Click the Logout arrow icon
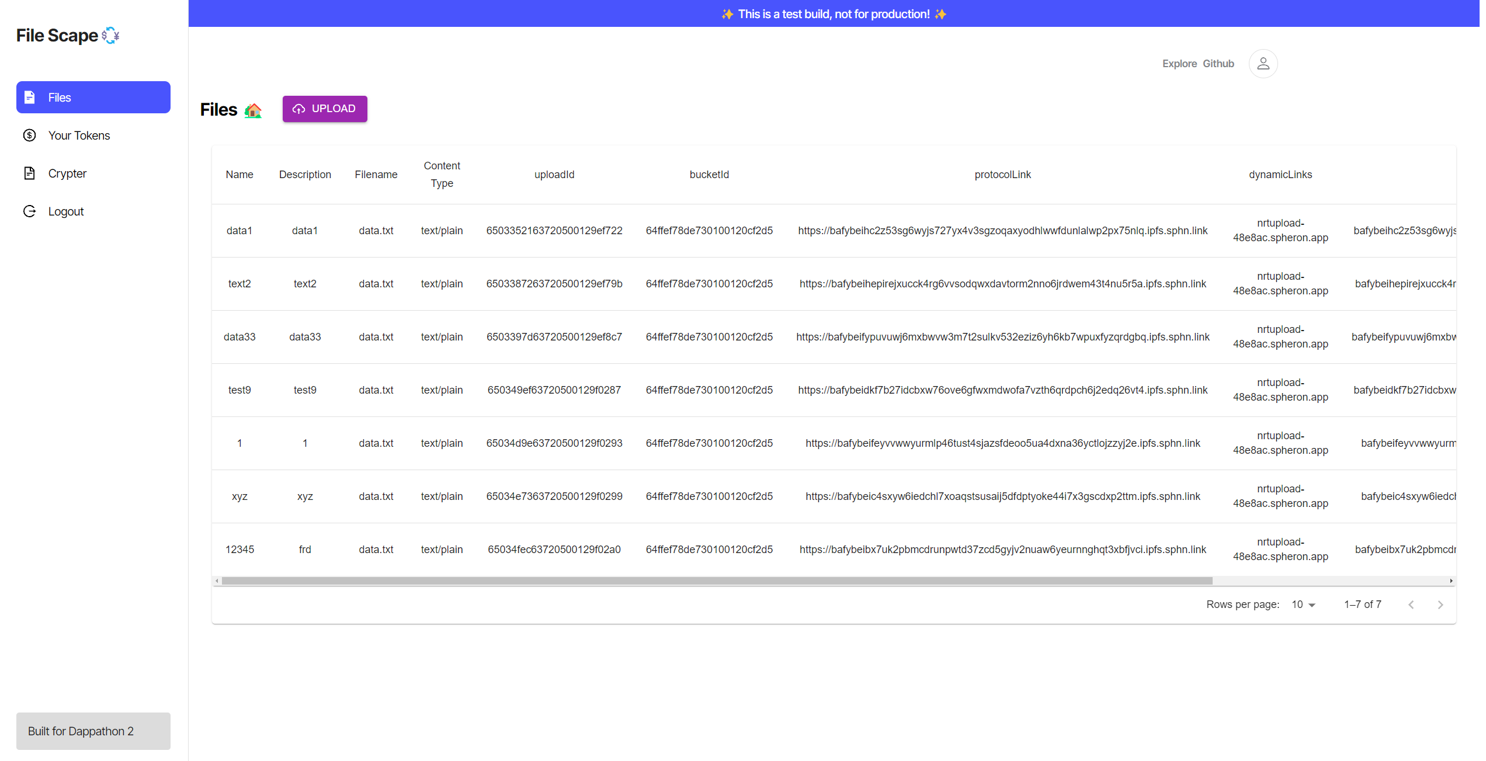1486x761 pixels. 30,211
